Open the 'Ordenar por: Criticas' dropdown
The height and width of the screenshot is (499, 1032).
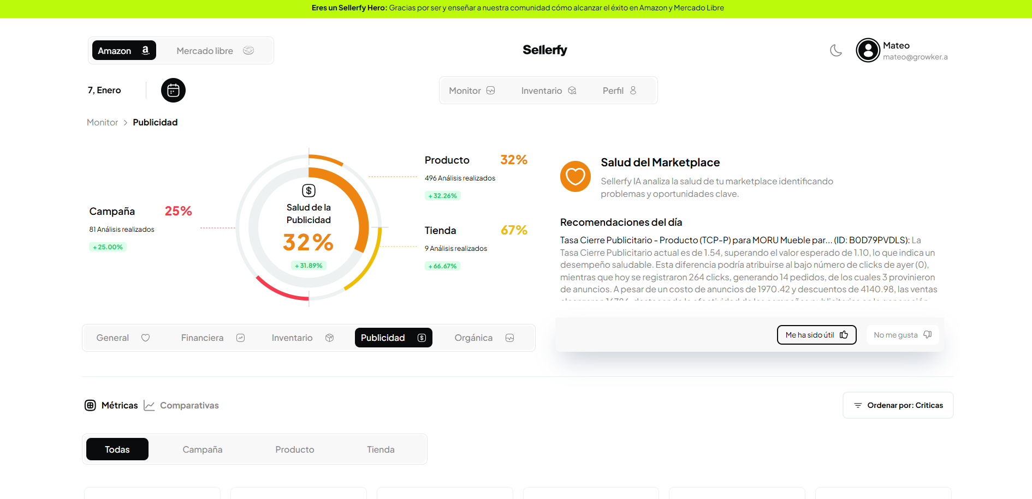898,405
